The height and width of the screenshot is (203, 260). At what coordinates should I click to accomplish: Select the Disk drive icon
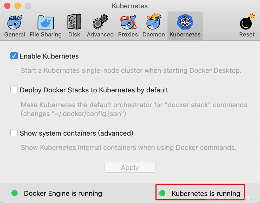click(x=74, y=22)
